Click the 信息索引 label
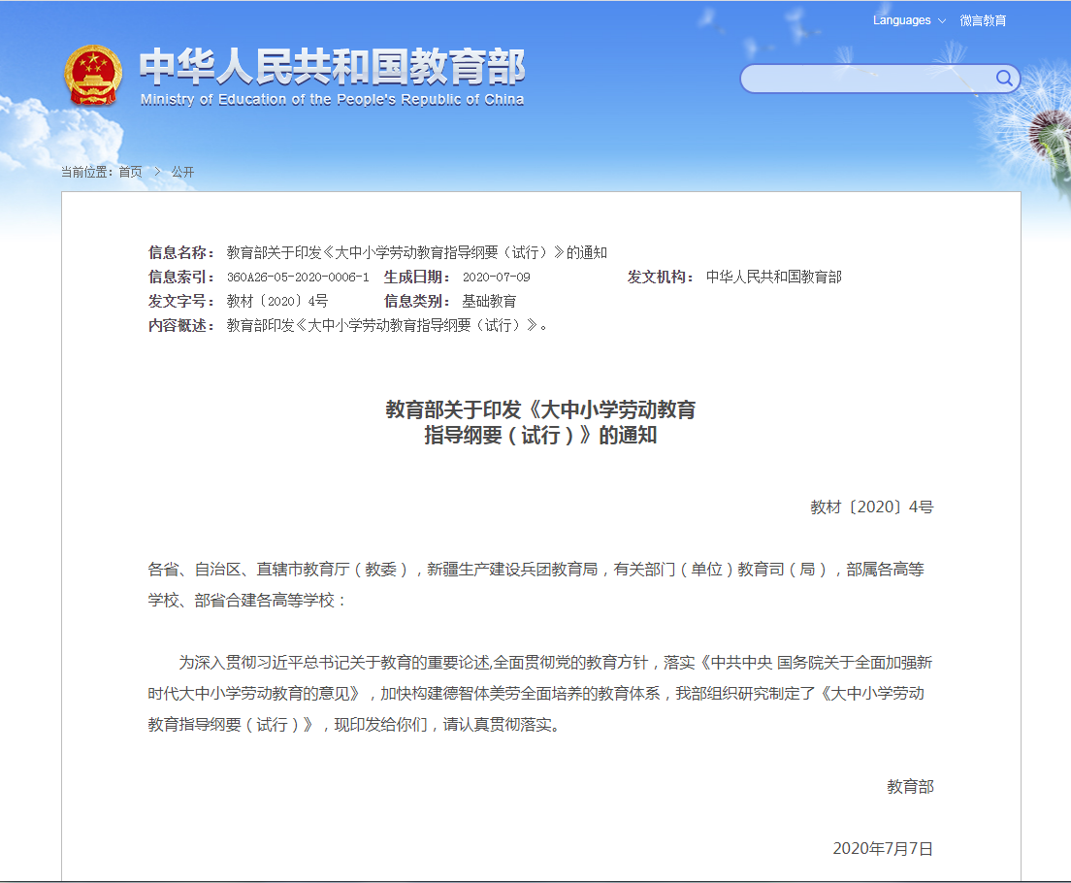Image resolution: width=1071 pixels, height=883 pixels. click(x=181, y=277)
